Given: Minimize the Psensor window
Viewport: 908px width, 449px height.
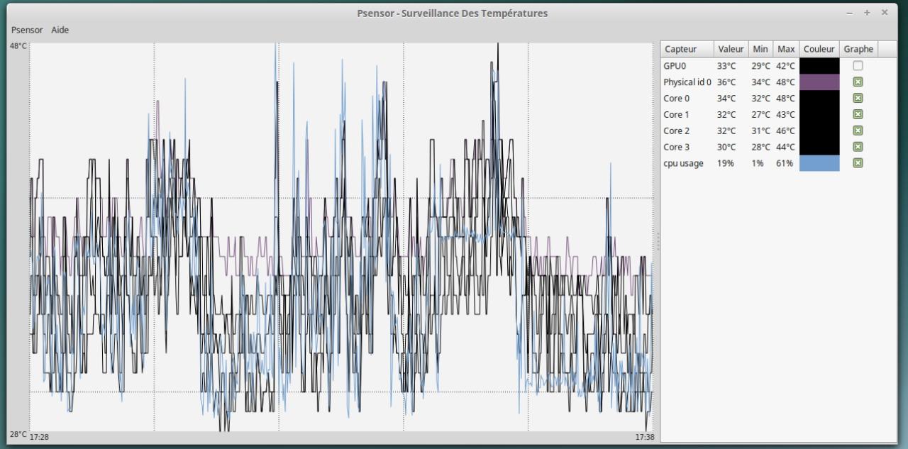Looking at the screenshot, I should tap(850, 13).
